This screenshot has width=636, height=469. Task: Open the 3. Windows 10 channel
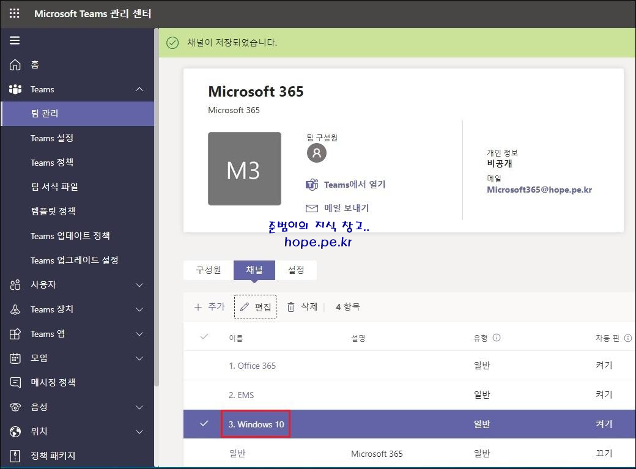256,424
